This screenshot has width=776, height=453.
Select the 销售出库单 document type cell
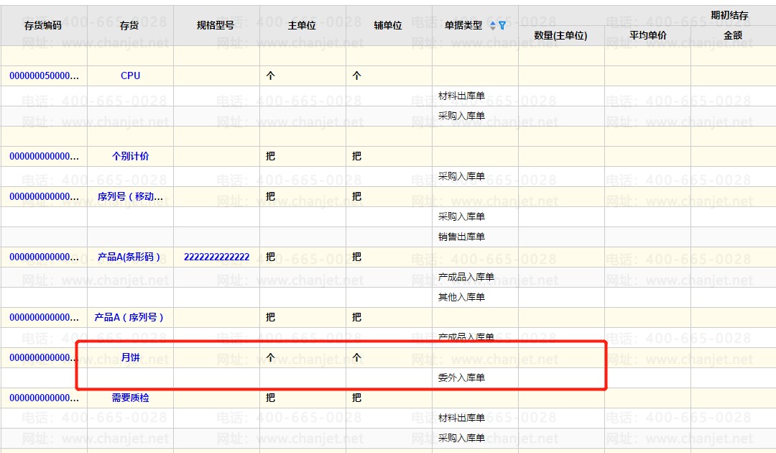coord(461,237)
